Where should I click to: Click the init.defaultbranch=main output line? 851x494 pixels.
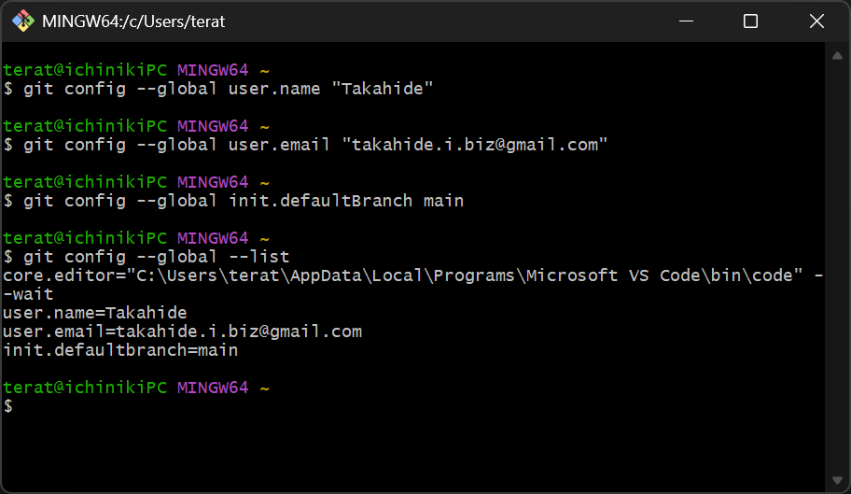tap(120, 350)
